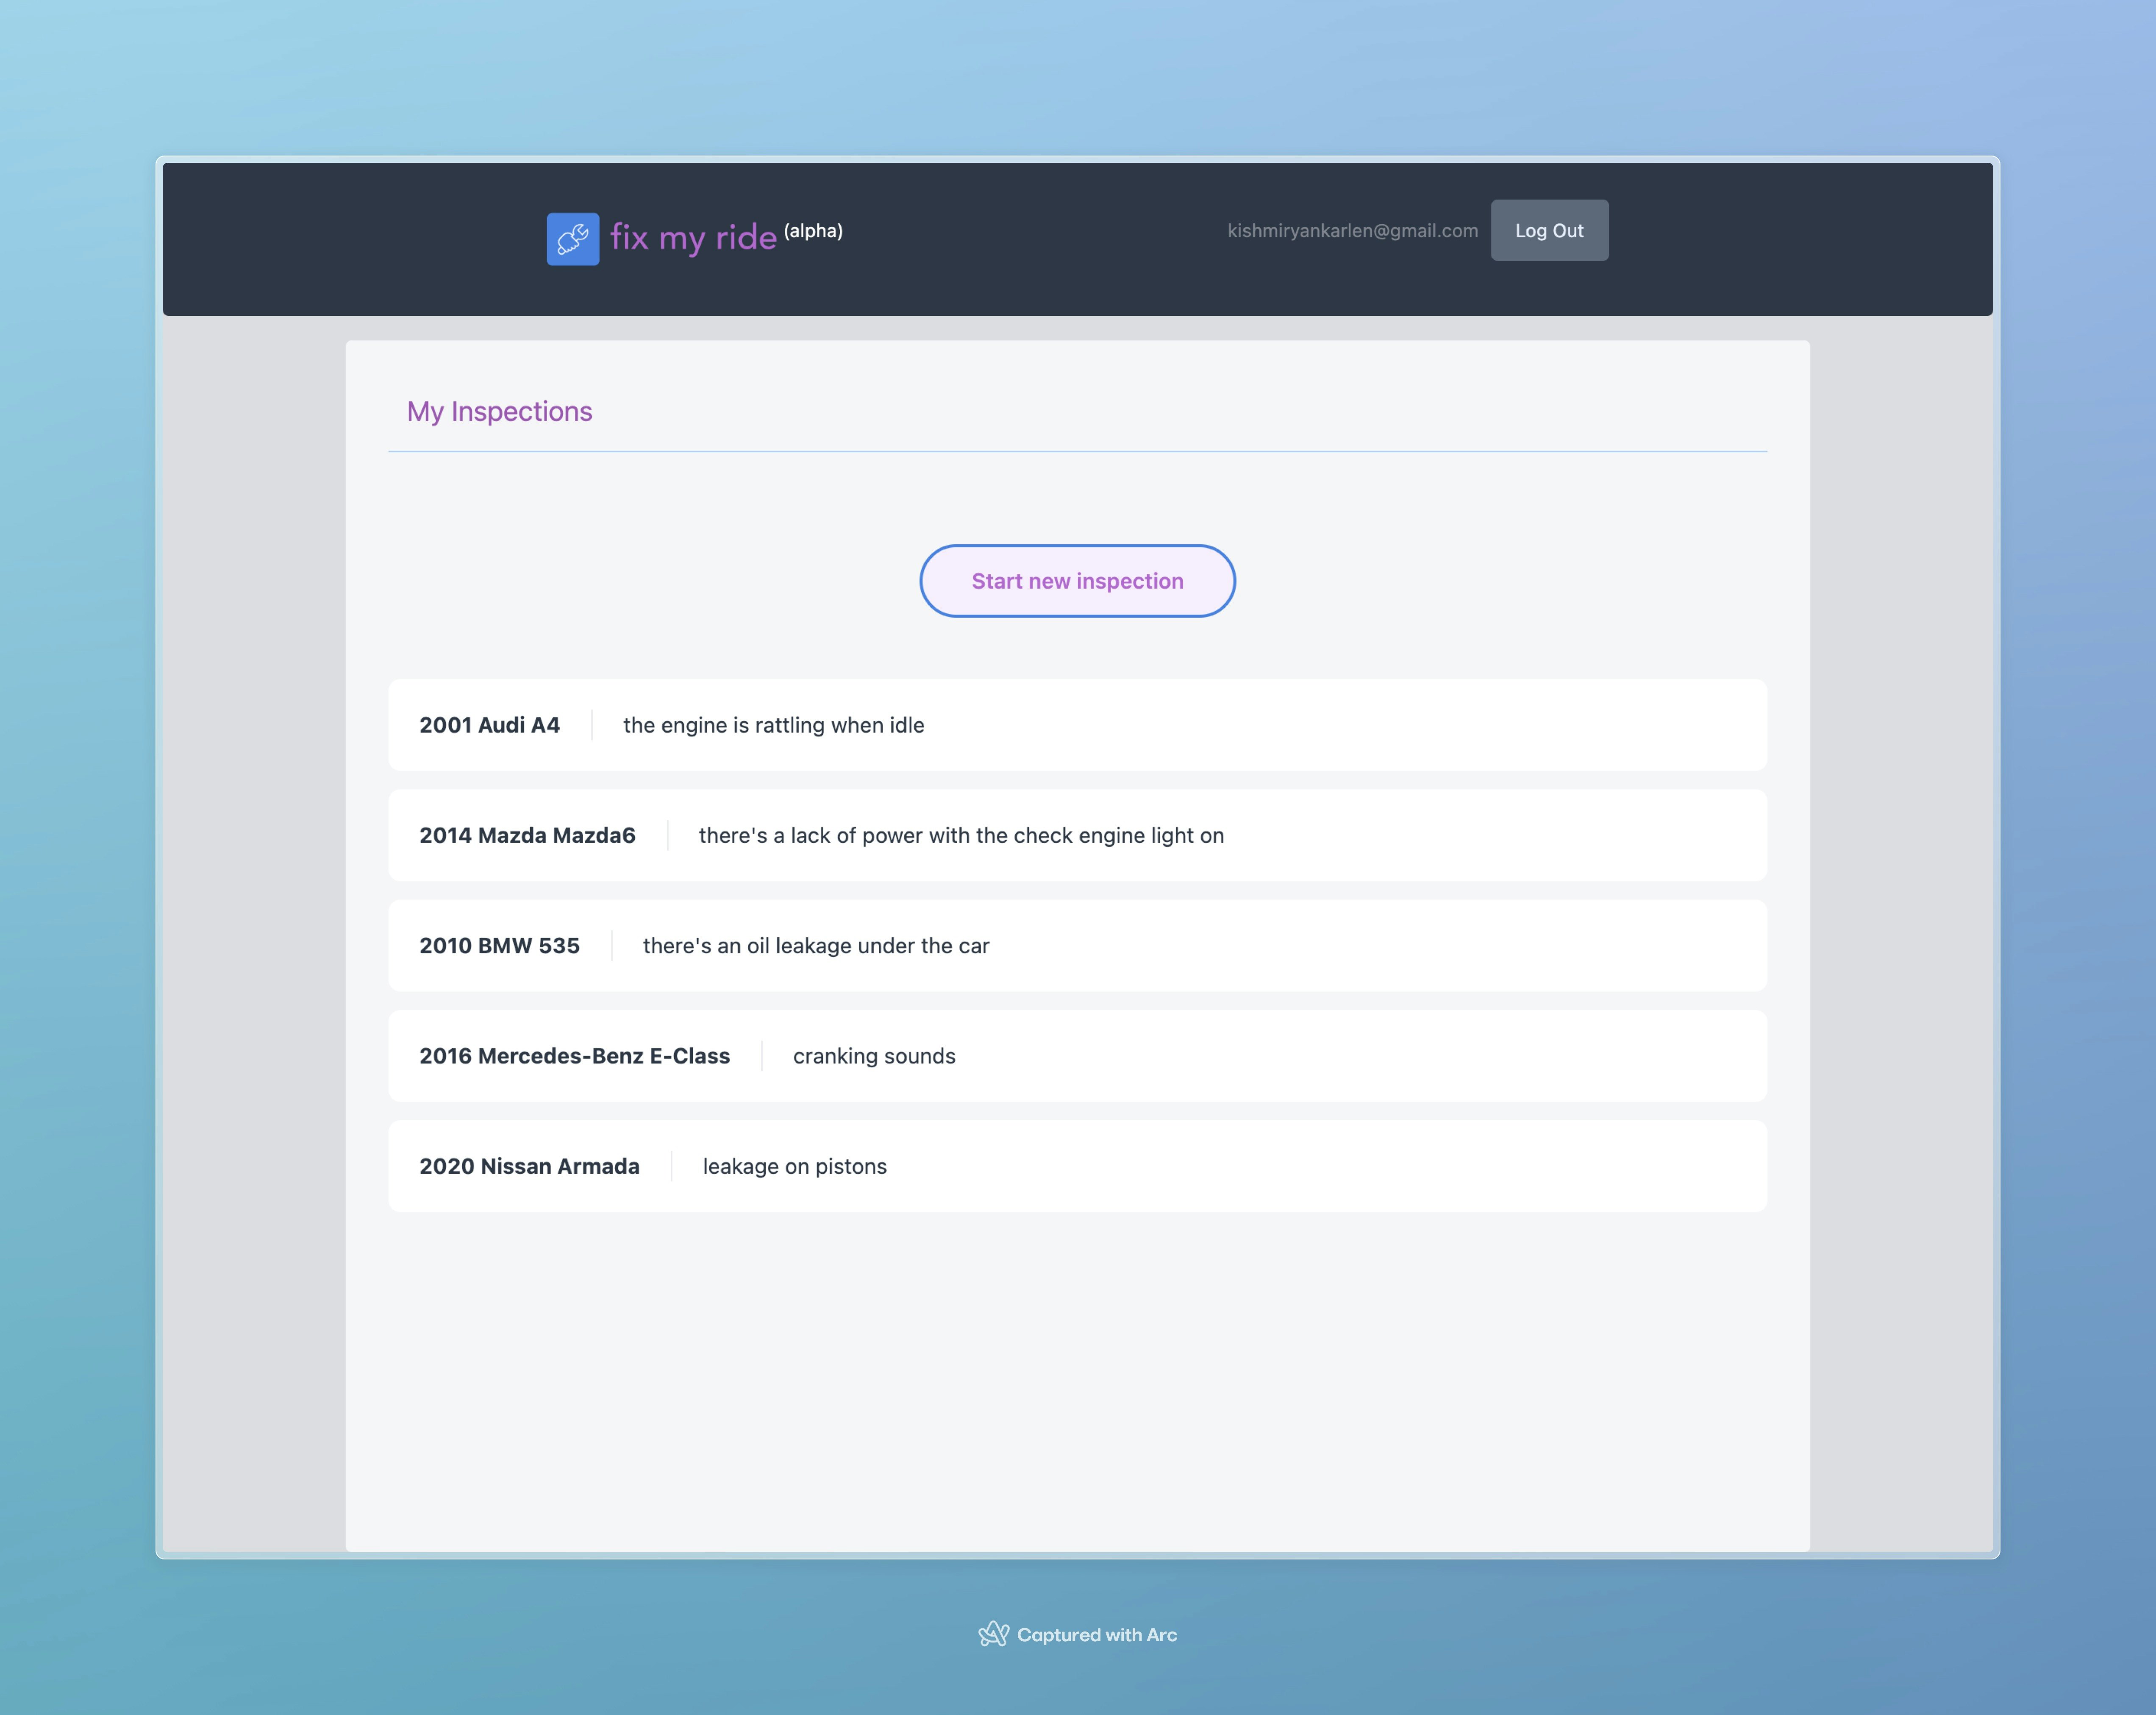The image size is (2156, 1715).
Task: Click "the engine is rattling when idle" text
Action: pyautogui.click(x=773, y=725)
